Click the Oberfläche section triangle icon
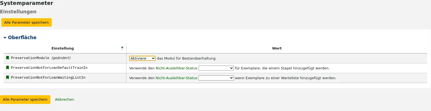This screenshot has height=111, width=431. coord(5,38)
